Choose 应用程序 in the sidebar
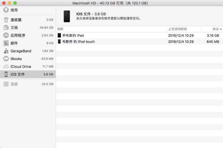223x148 pixels. 28,35
